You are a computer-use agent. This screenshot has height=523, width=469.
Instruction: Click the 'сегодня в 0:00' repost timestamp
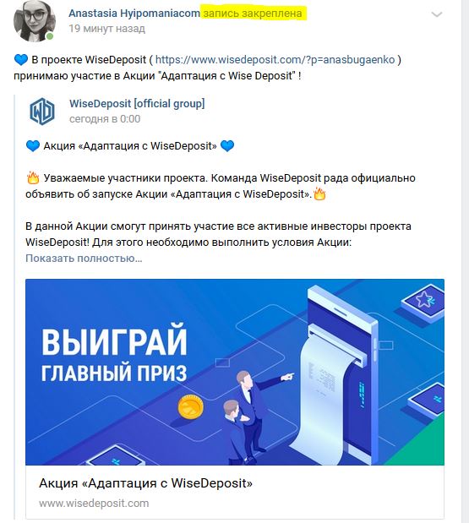pos(105,119)
